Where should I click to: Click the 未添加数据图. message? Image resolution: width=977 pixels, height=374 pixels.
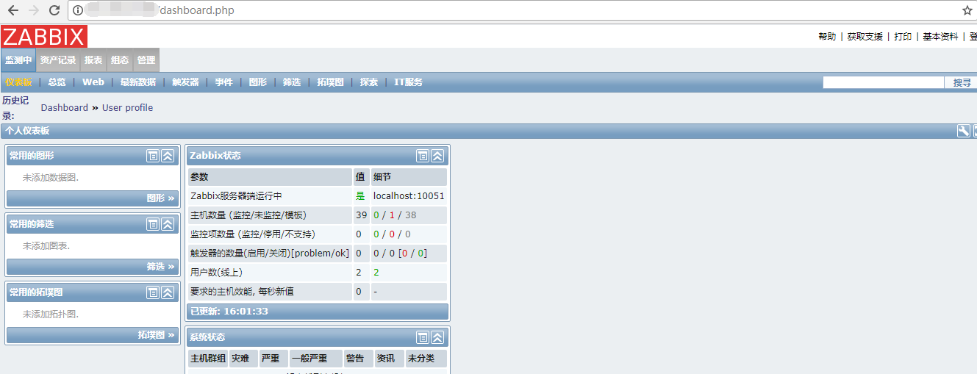[51, 177]
